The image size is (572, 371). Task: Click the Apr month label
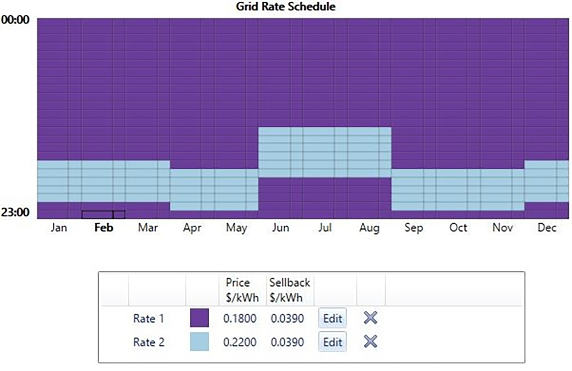(192, 228)
